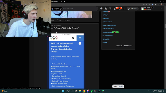Viewport: 166px width, 93px height.
Task: Close the blue Olympics info panel
Action: click(80, 43)
